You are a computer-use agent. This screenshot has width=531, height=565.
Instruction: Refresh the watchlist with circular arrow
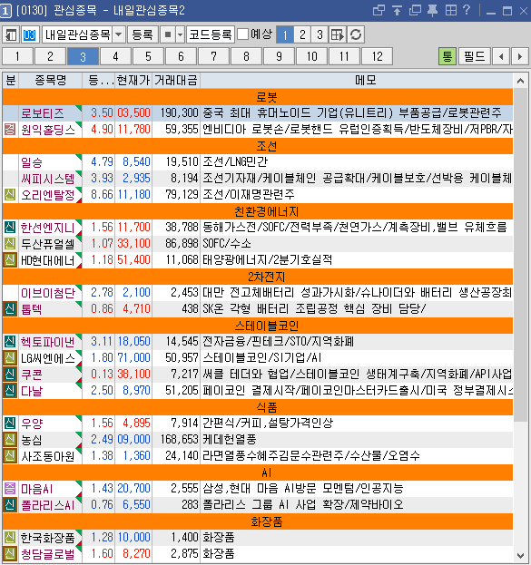[x=356, y=35]
